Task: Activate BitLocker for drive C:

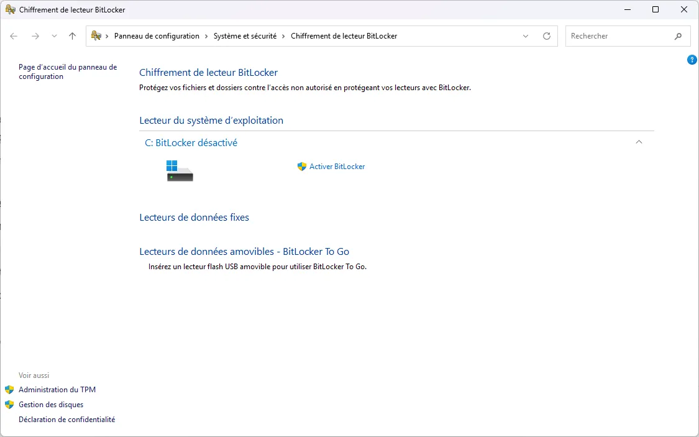Action: 336,166
